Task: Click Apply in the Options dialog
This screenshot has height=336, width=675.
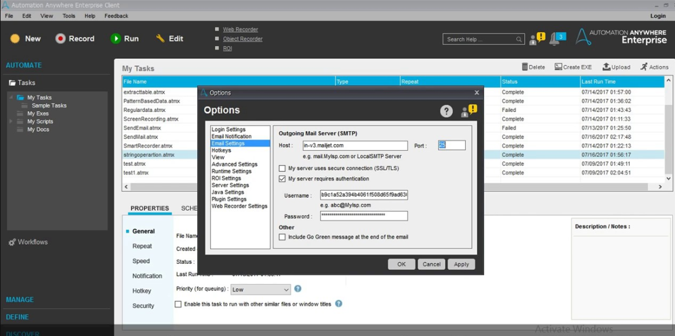Action: click(x=461, y=264)
